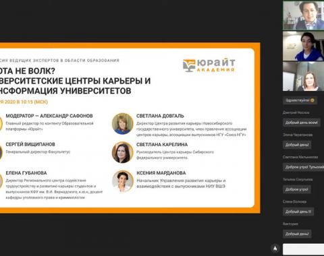Click chat author name Виктория
The height and width of the screenshot is (256, 324).
(290, 224)
